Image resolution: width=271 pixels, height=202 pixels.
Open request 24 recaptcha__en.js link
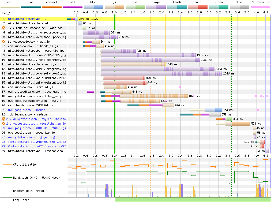pos(36,124)
